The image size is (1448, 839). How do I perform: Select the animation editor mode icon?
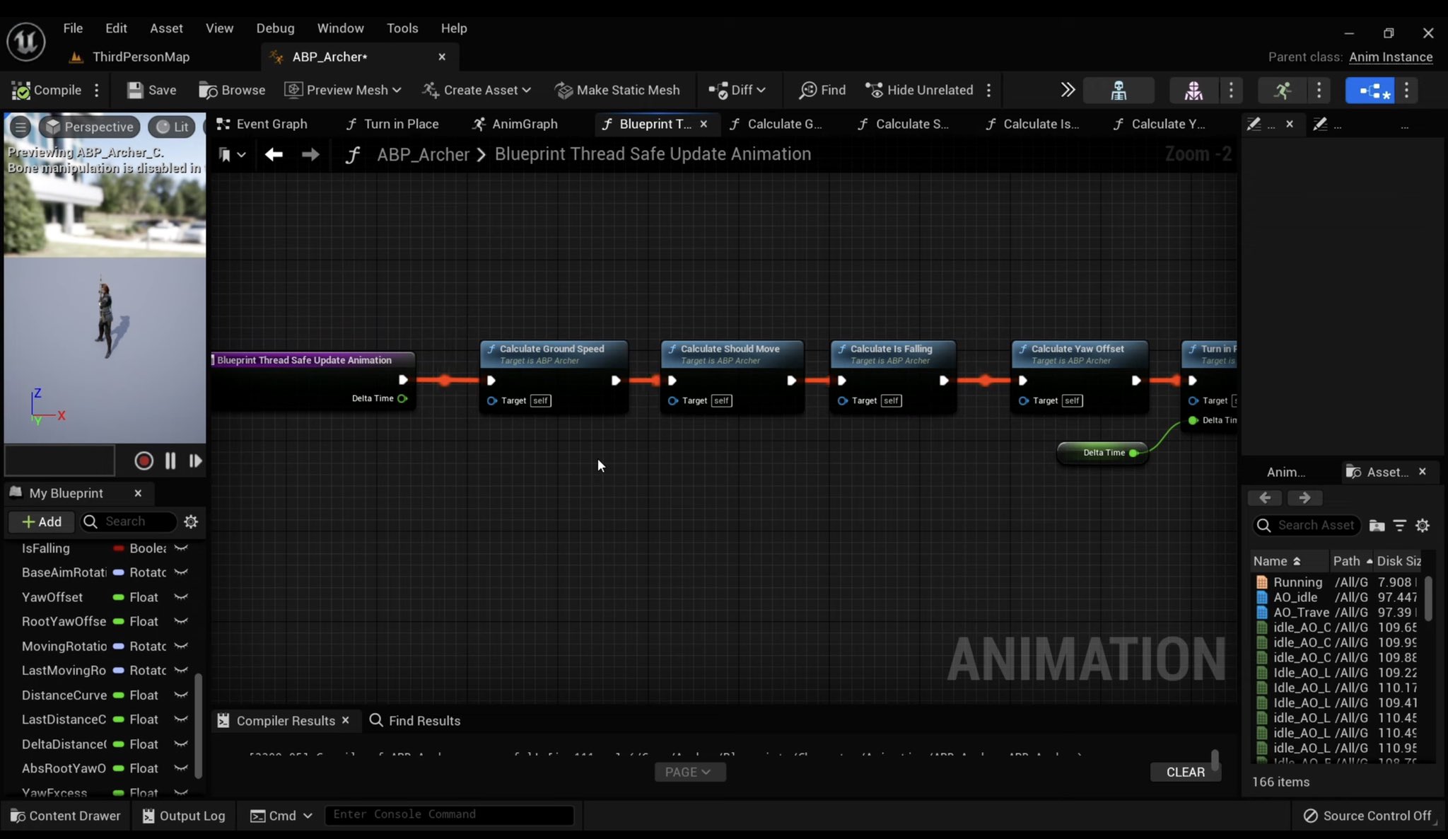click(1283, 90)
